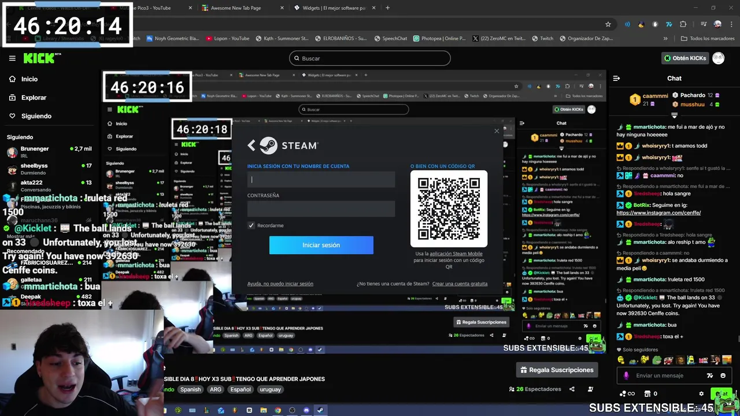
Task: Open a new browser tab with plus
Action: 387,8
